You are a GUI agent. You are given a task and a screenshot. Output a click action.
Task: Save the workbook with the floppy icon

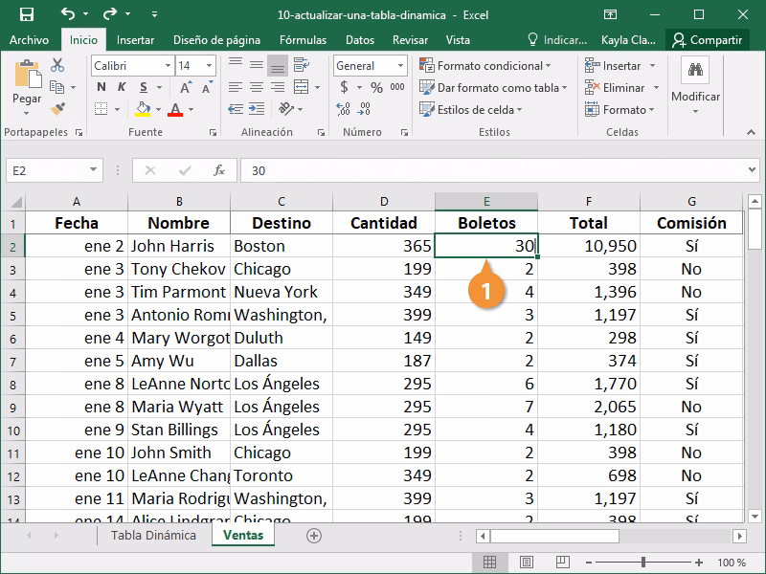pos(27,14)
